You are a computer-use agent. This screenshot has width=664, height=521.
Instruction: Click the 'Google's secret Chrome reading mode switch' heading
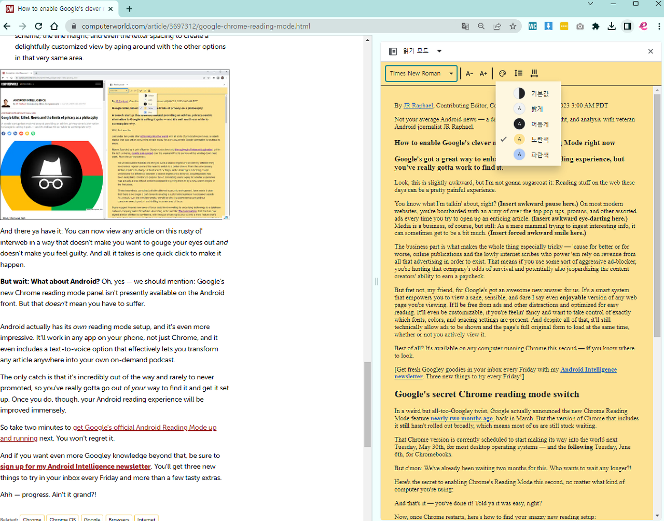487,394
